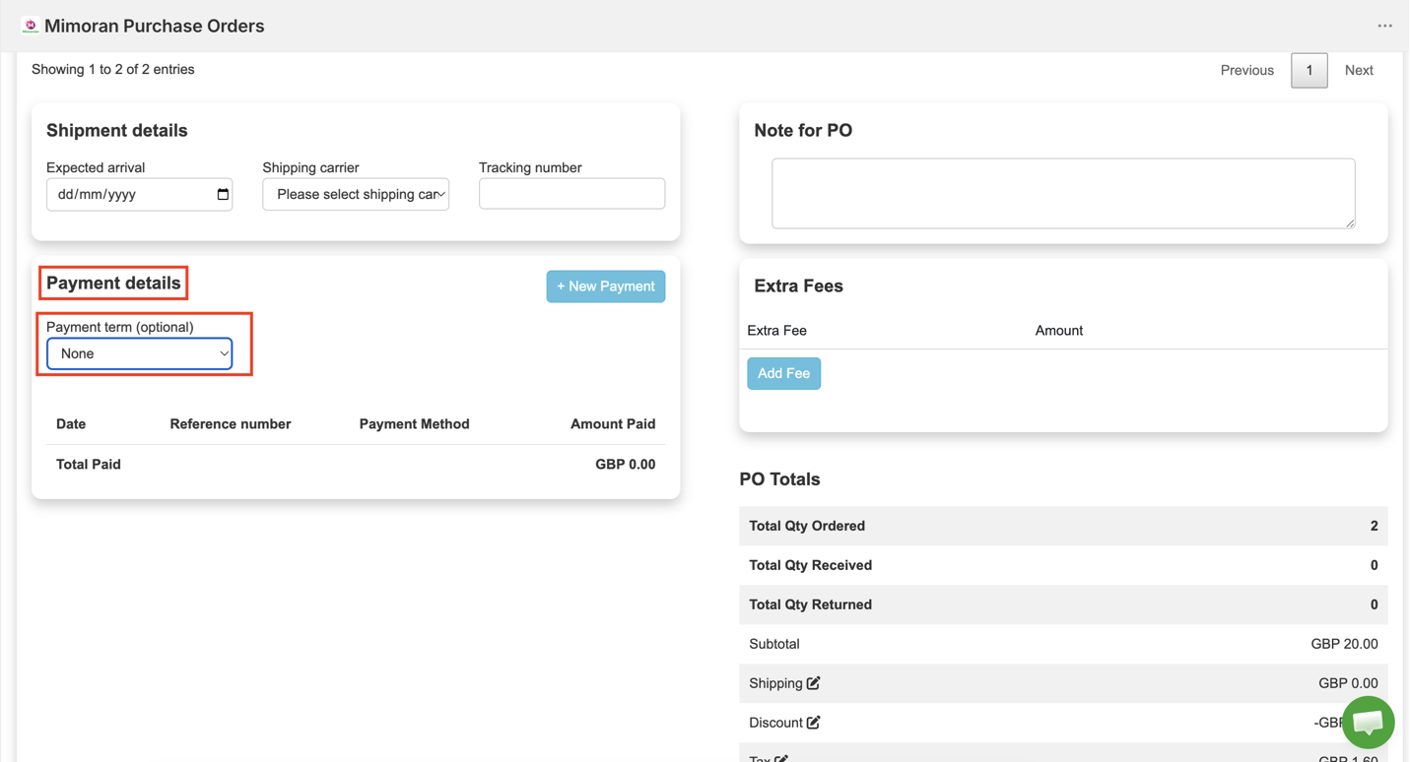The height and width of the screenshot is (762, 1410).
Task: Click the Shipment details heading
Action: coord(117,130)
